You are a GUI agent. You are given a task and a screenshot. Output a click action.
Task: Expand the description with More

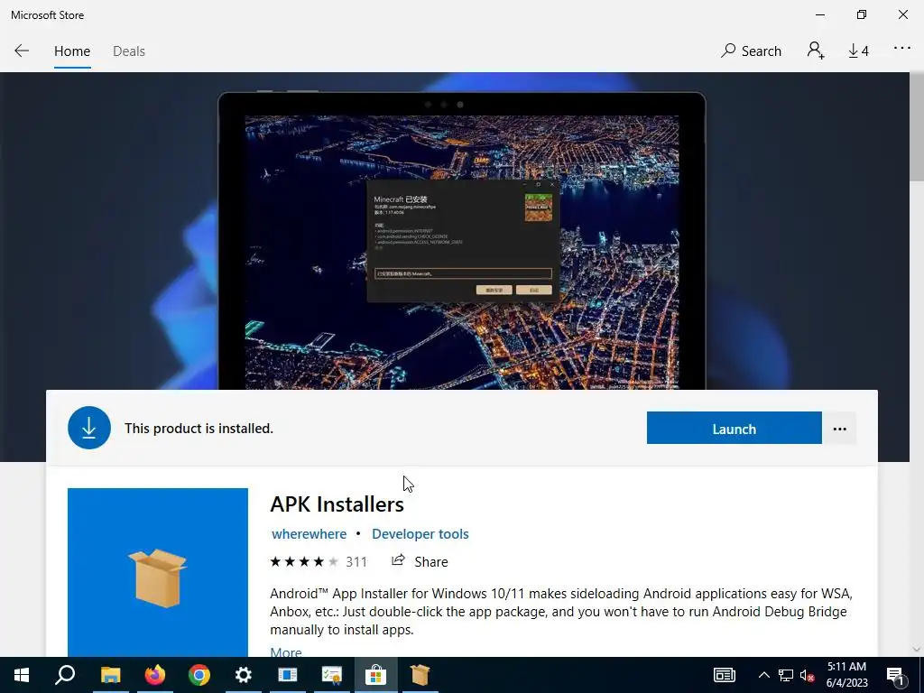click(286, 651)
